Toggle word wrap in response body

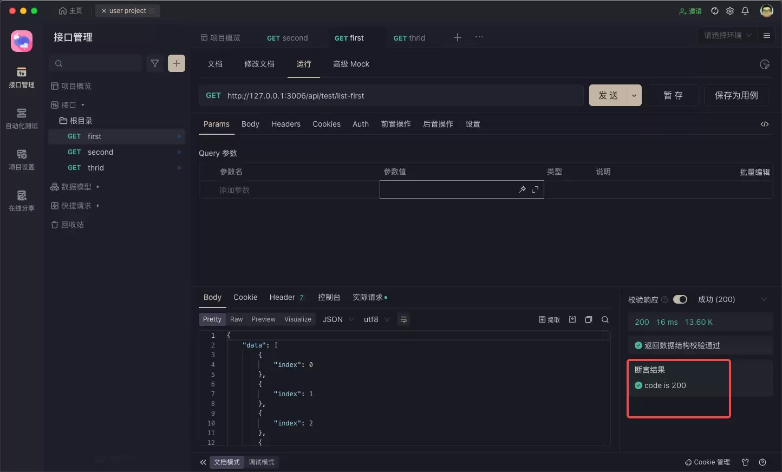tap(403, 319)
